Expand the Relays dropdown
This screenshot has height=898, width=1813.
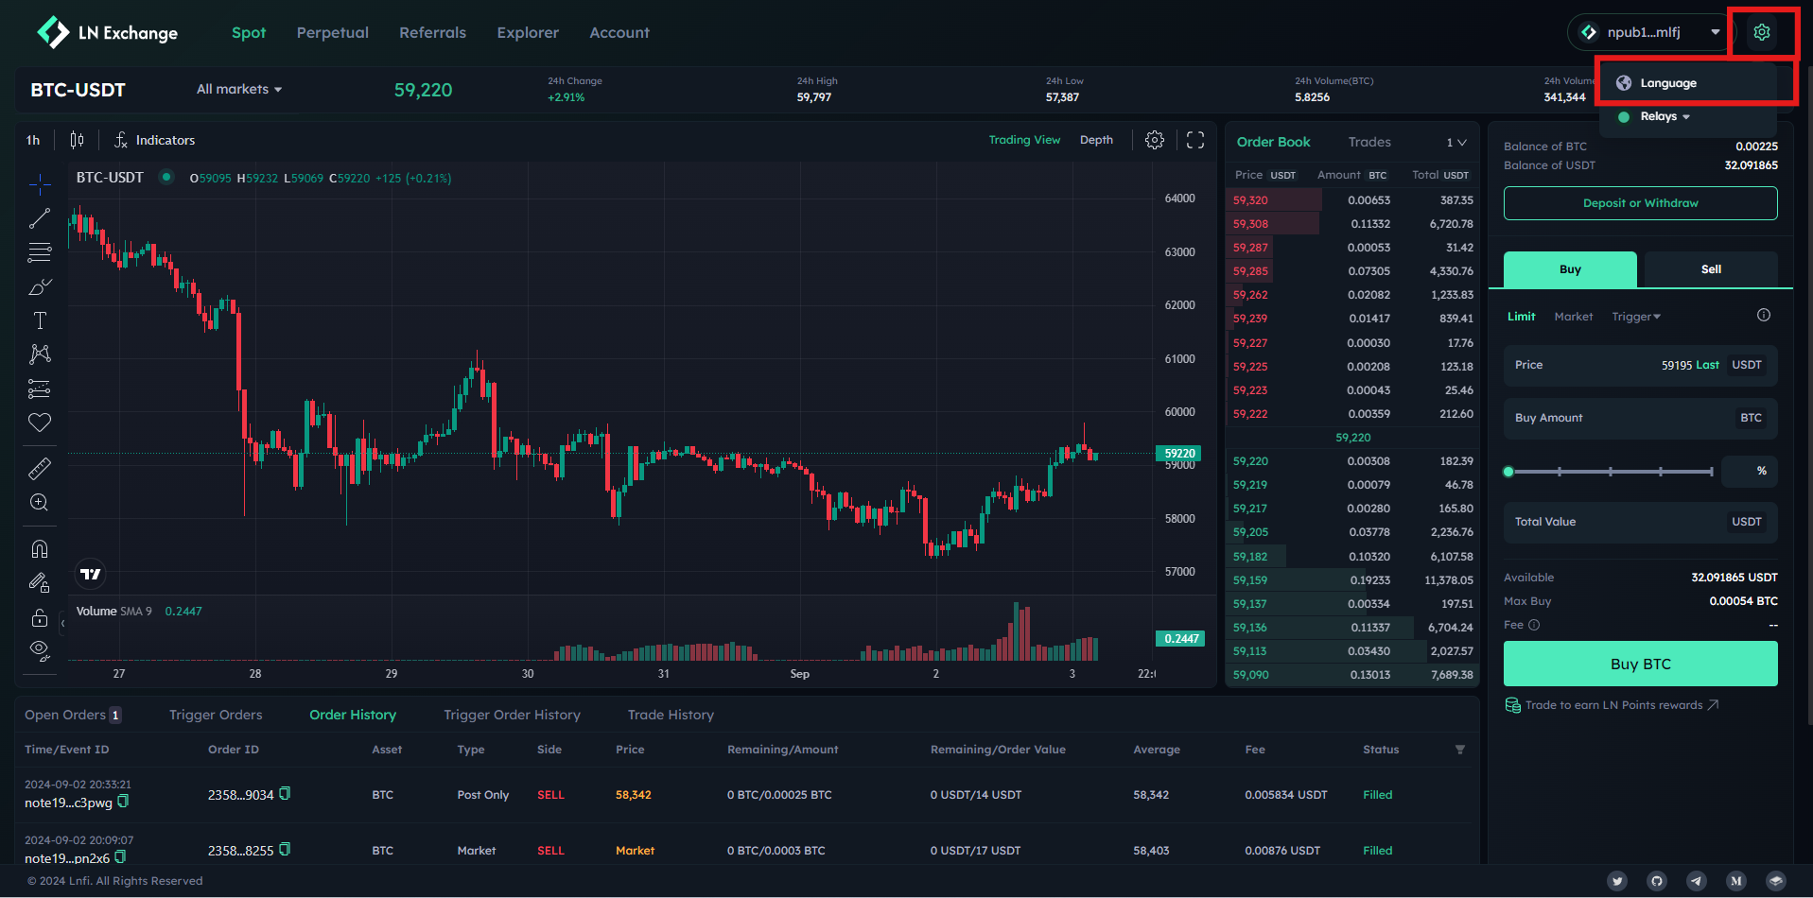click(x=1665, y=116)
